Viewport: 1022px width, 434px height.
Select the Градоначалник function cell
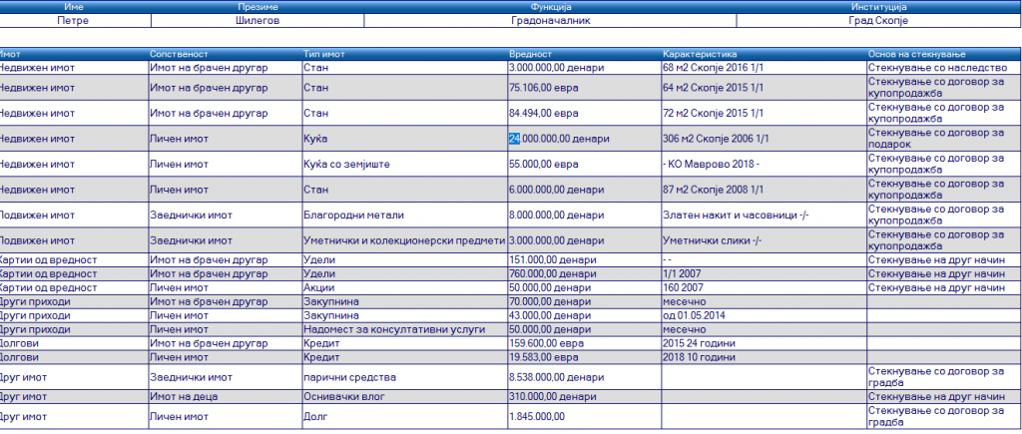(x=550, y=20)
